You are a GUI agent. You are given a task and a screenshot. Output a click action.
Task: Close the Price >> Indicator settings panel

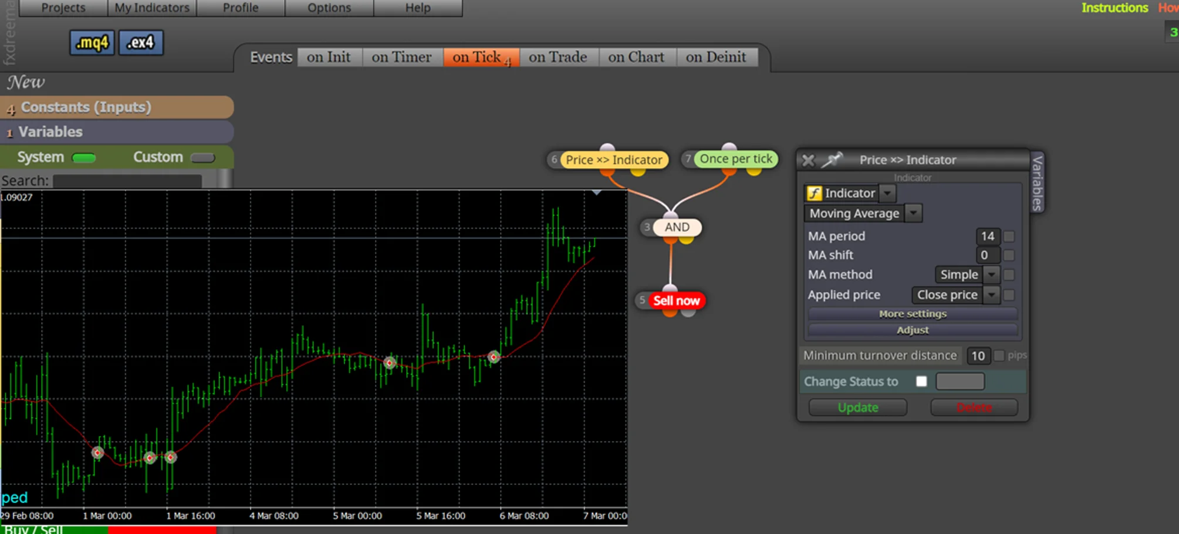(x=808, y=160)
